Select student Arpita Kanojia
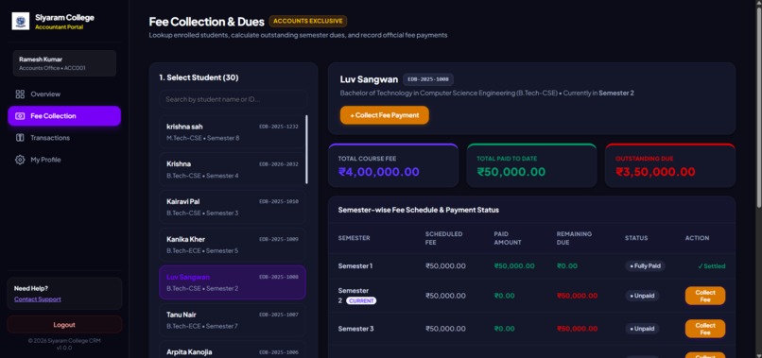The height and width of the screenshot is (358, 762). tap(233, 349)
